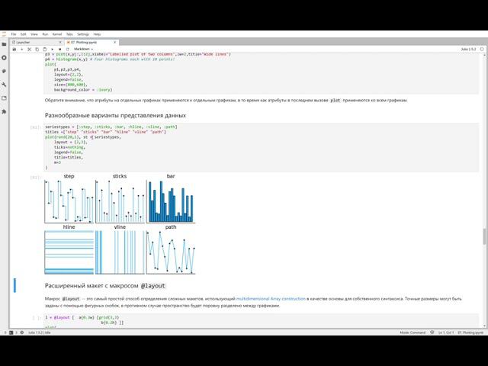Open the Notebook Tools wrench sidebar icon
The image size is (488, 366).
(4, 85)
